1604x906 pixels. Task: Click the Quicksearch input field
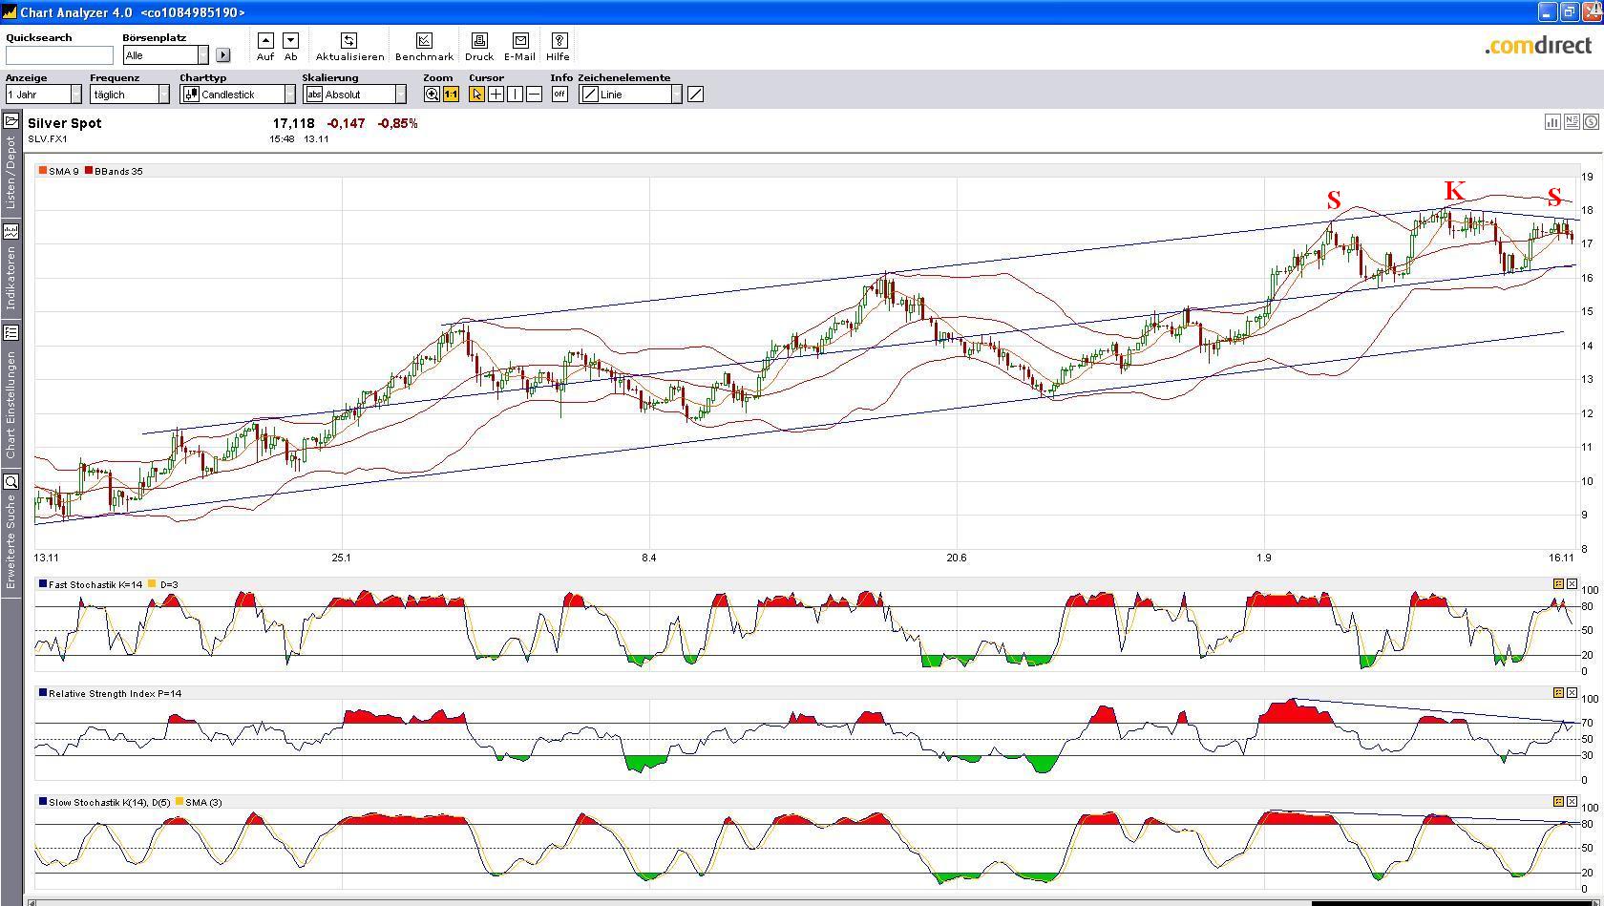click(59, 55)
